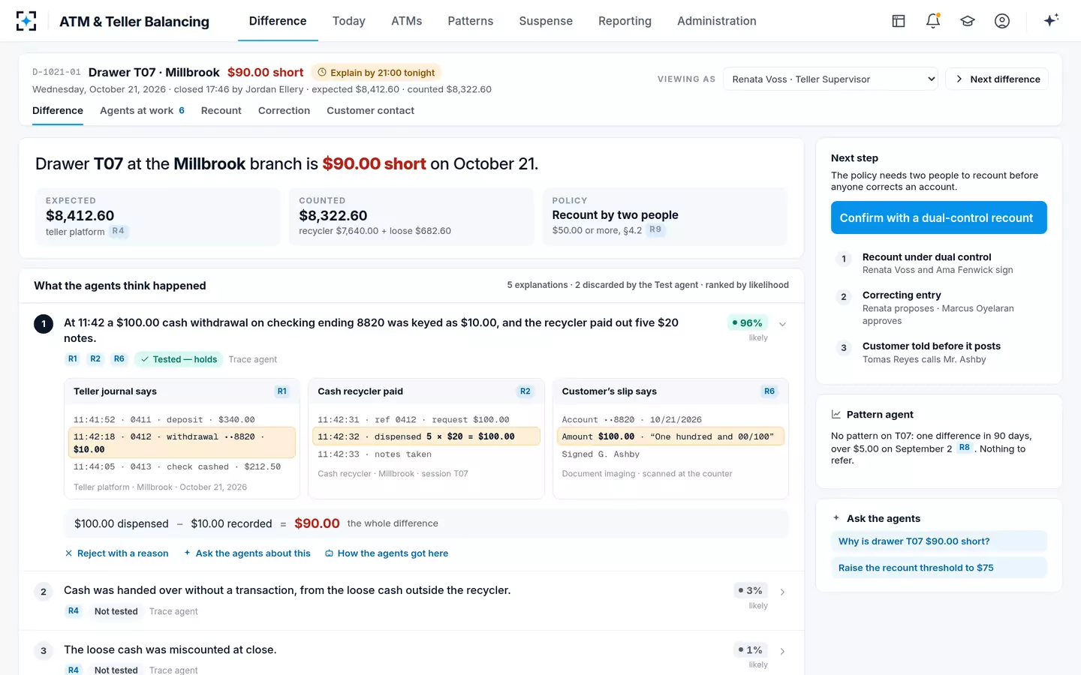The image size is (1081, 675).
Task: Click Ask the agents about this
Action: (x=247, y=553)
